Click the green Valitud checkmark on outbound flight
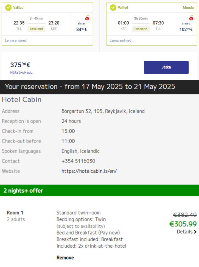This screenshot has height=267, width=199. [x=8, y=7]
